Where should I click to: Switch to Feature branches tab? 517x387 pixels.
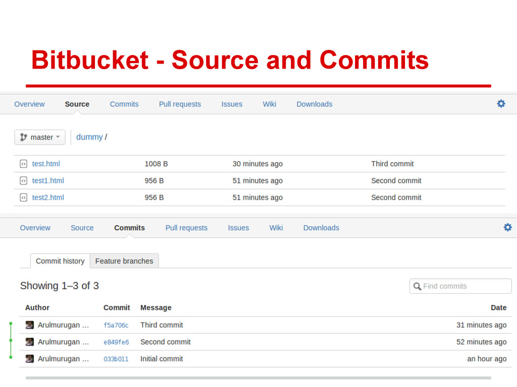pos(124,261)
